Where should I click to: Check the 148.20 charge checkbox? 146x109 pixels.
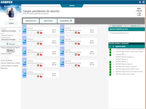[x=24, y=39]
